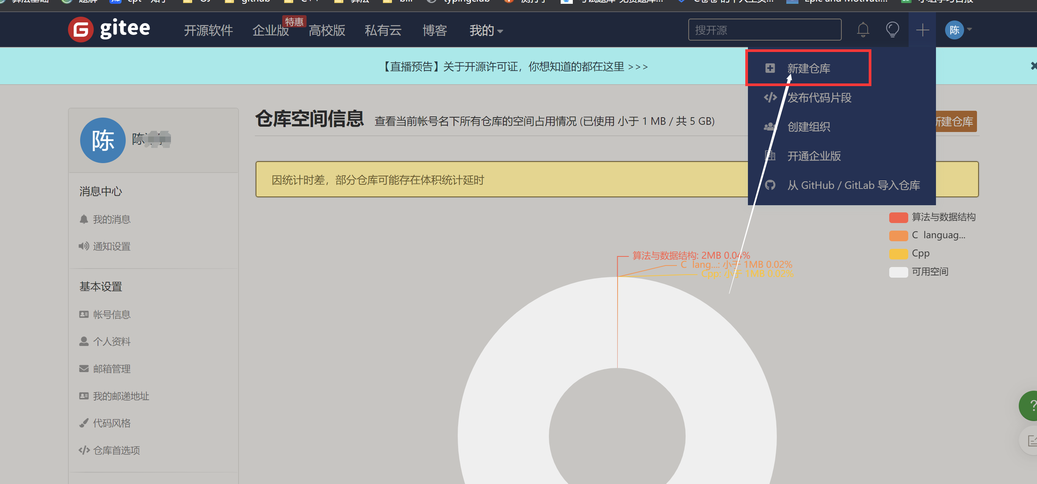Open the user avatar dropdown in header
This screenshot has height=484, width=1037.
point(958,30)
